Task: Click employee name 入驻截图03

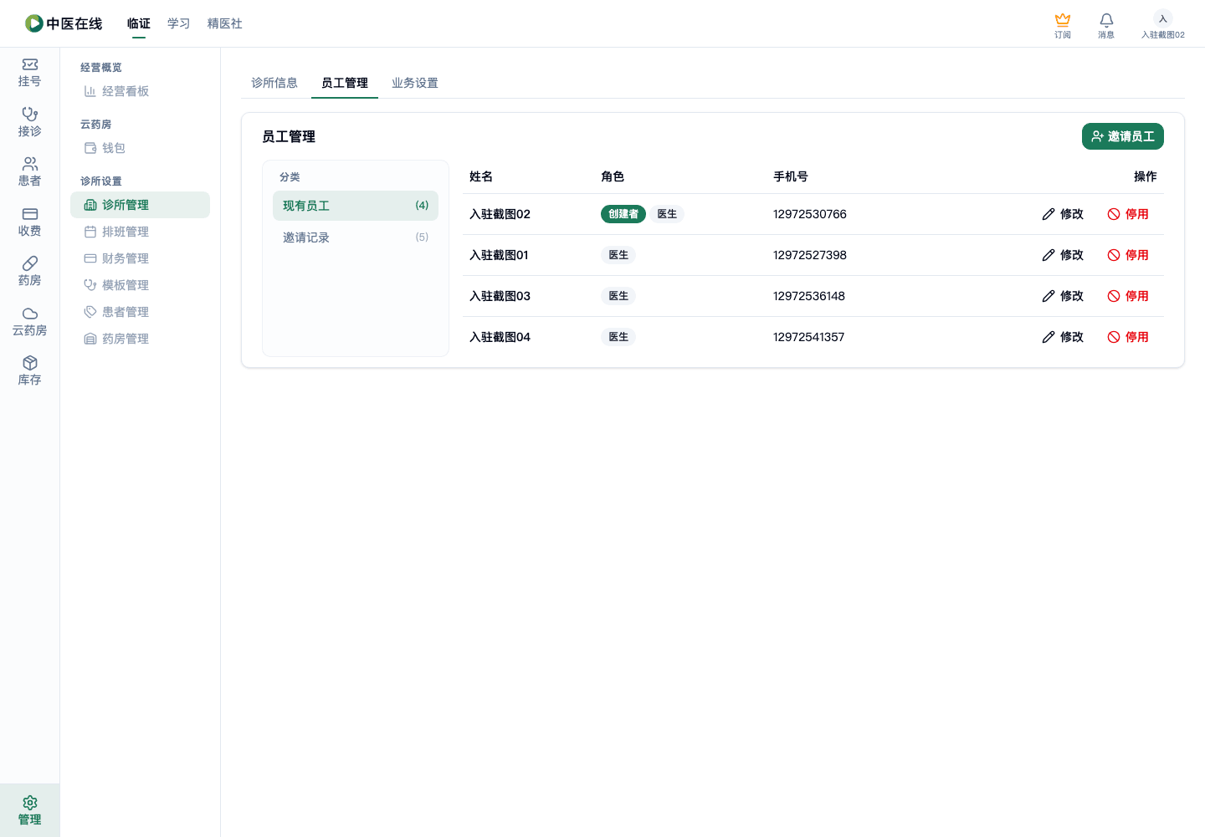Action: [x=500, y=296]
